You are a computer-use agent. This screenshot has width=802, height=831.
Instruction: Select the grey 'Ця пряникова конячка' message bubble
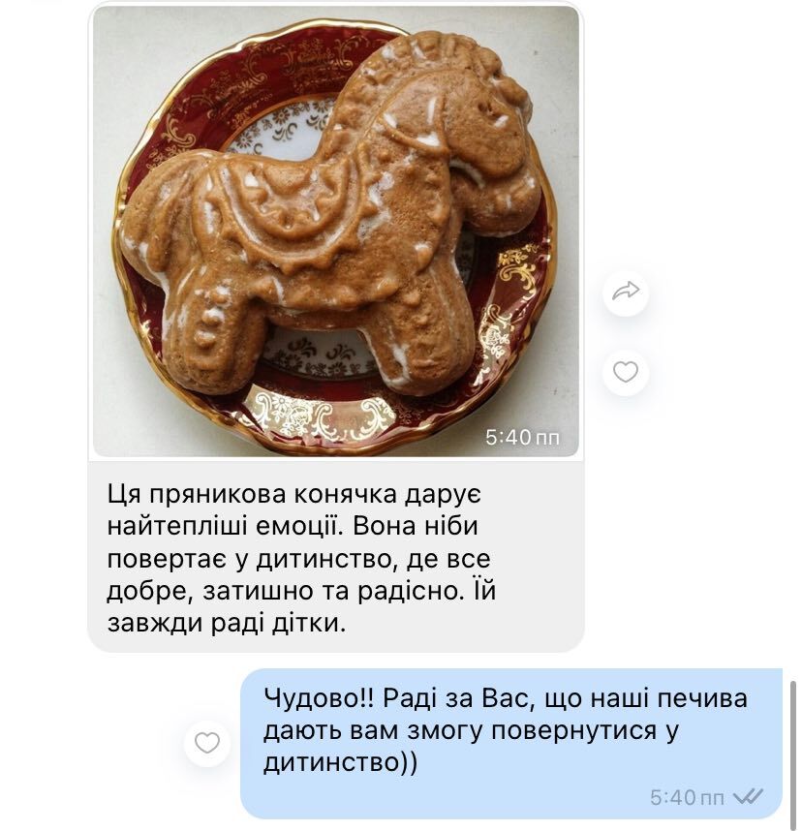(x=335, y=557)
